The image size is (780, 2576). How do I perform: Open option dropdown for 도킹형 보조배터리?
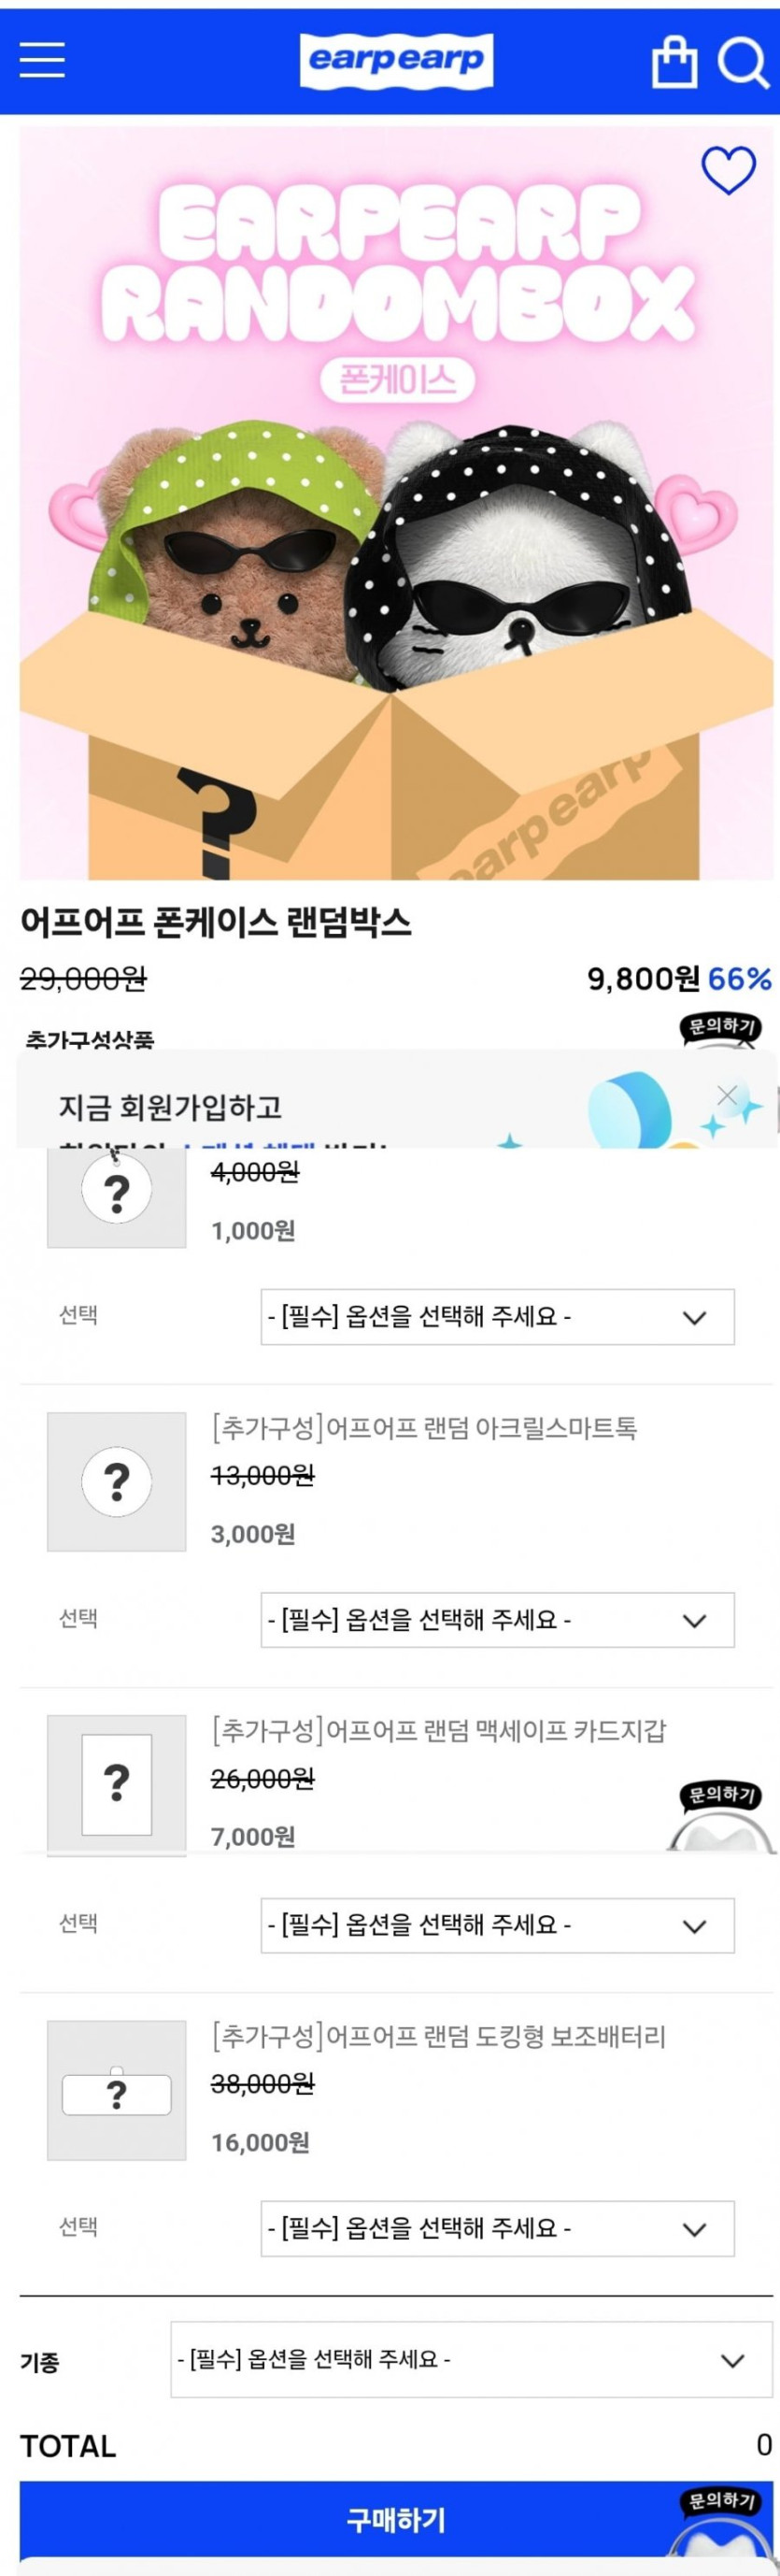point(497,2228)
